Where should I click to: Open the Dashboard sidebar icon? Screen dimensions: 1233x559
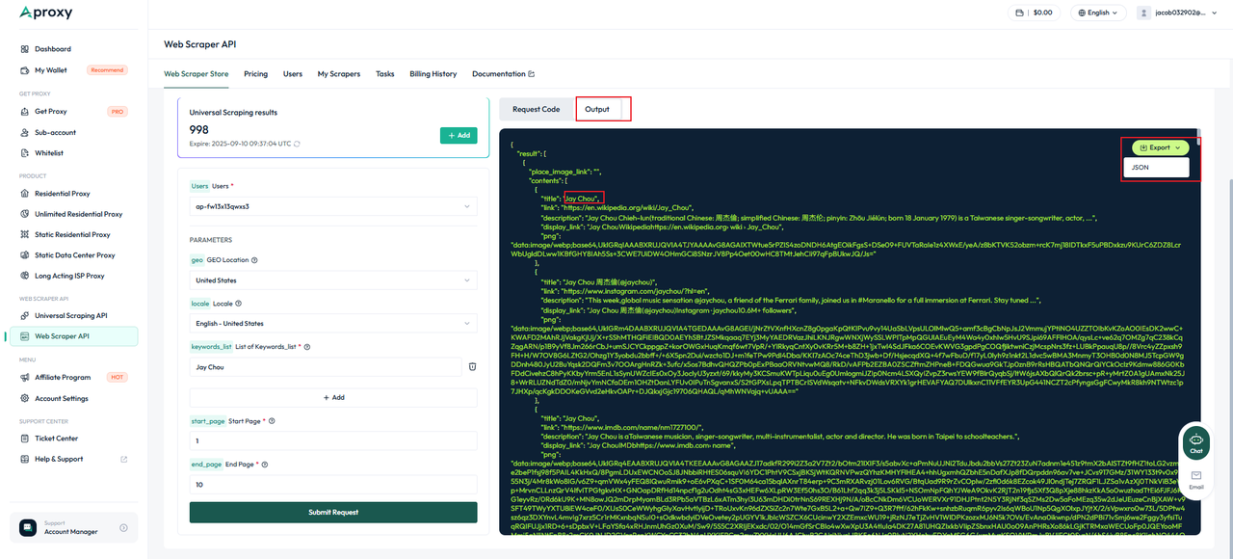24,49
